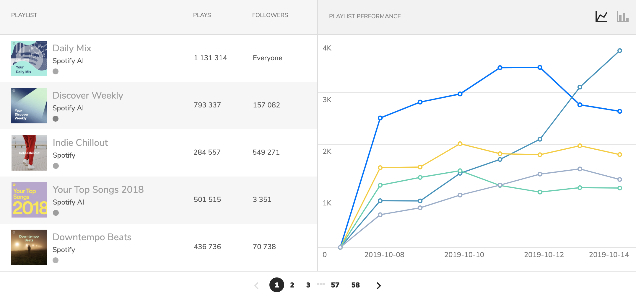Toggle Downtempo Beats series dot
This screenshot has width=636, height=299.
[56, 260]
